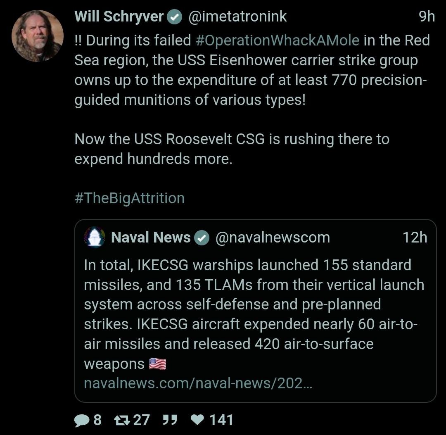Click the American flag emoji
Viewport: 446px width, 435px height.
coord(157,364)
